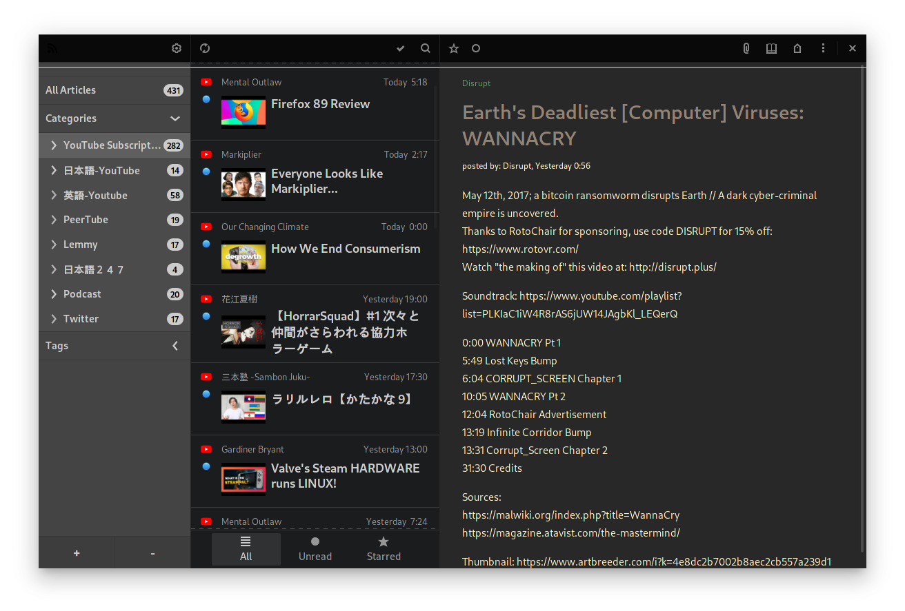
Task: Click YouTube icon beside Markiplier feed name
Action: click(x=206, y=154)
